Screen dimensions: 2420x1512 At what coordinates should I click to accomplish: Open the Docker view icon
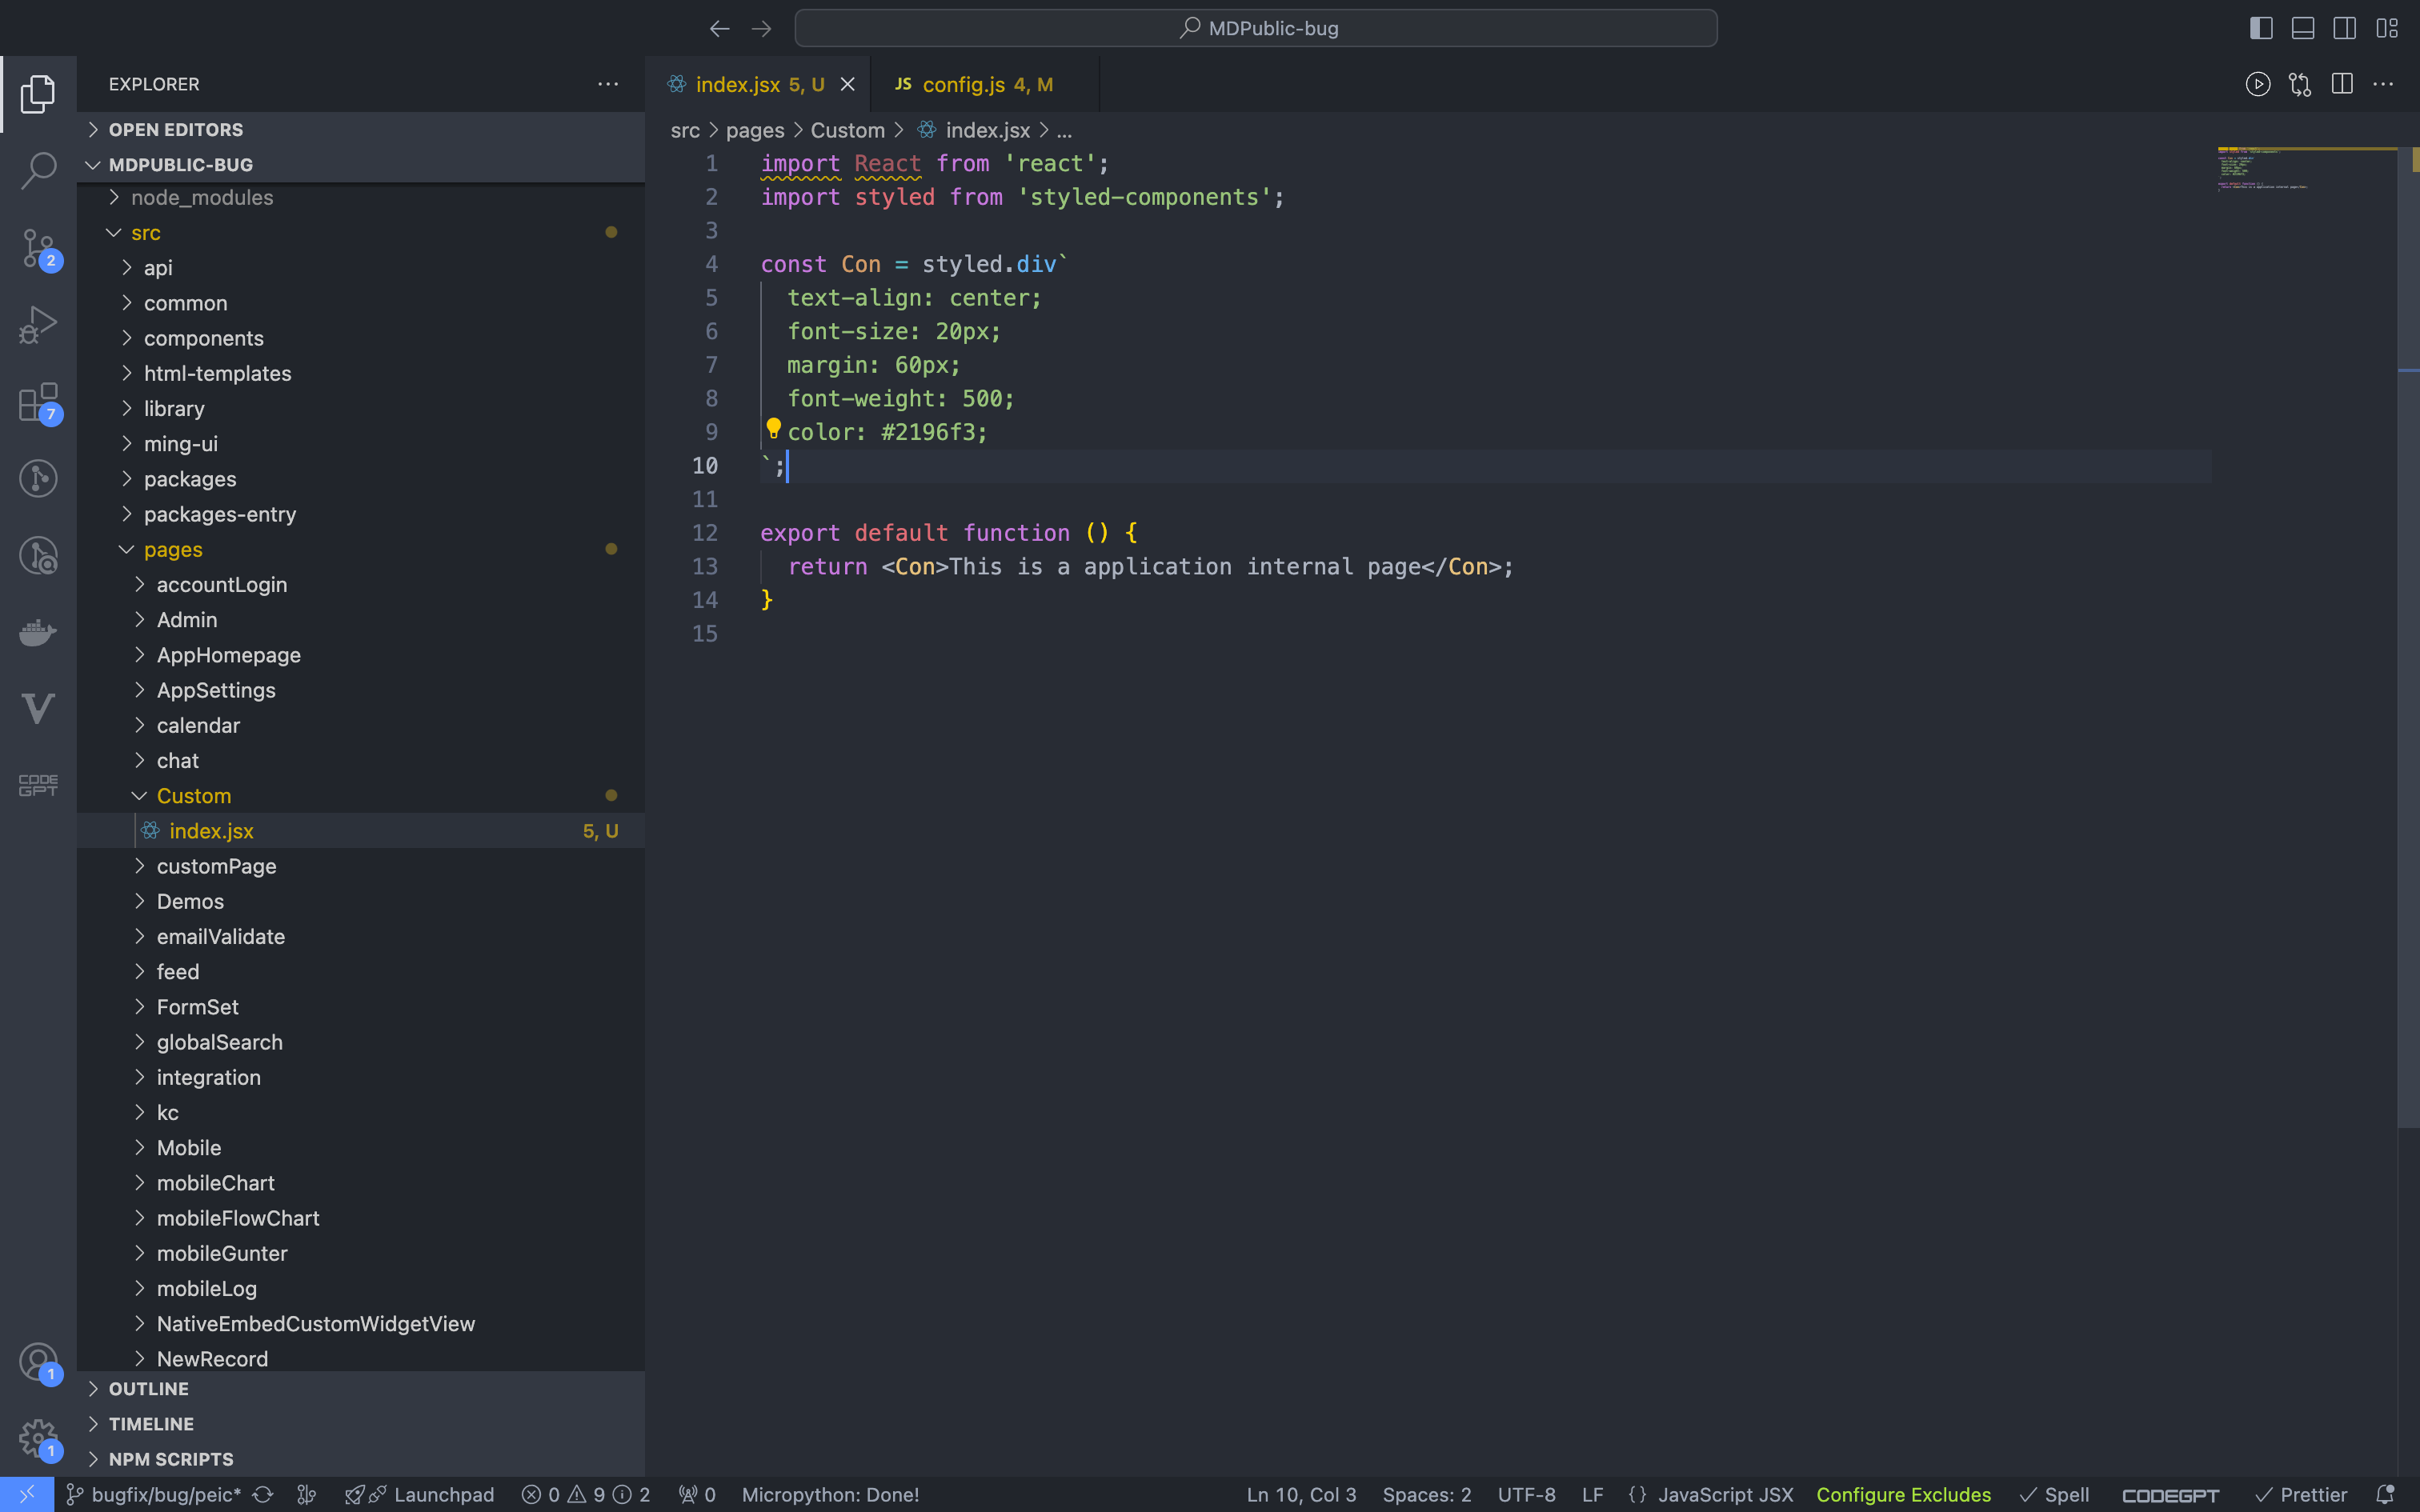pos(38,632)
